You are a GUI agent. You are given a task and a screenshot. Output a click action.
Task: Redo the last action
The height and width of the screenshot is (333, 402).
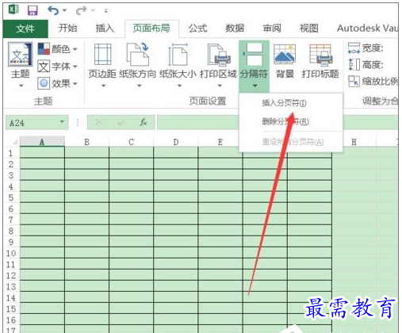click(81, 10)
